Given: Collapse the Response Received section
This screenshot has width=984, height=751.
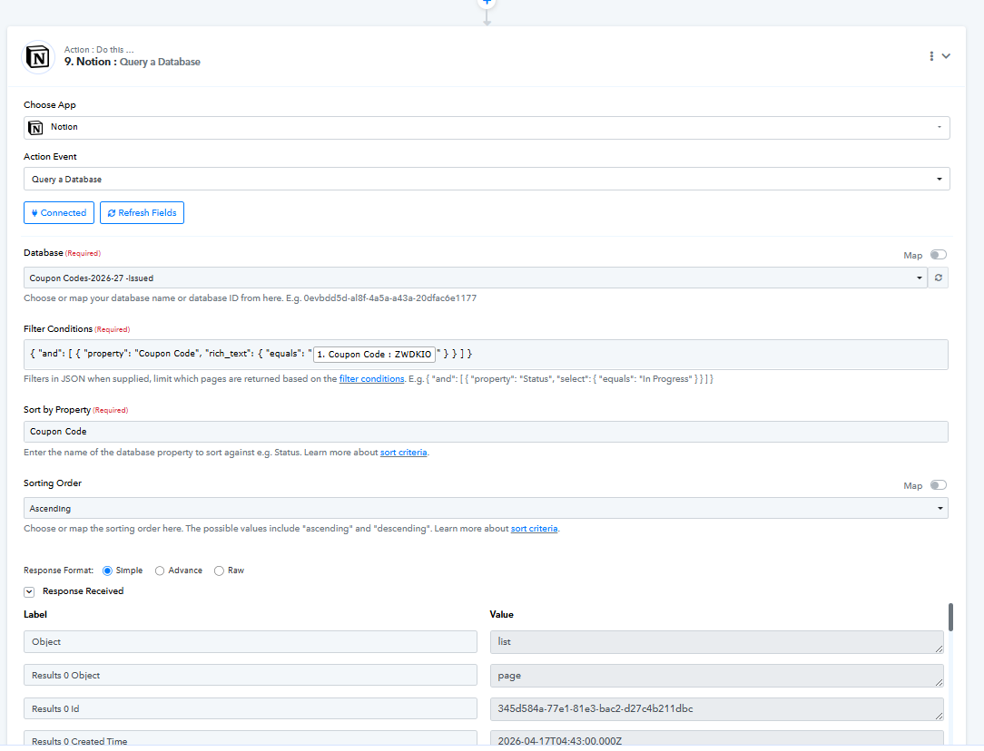Looking at the screenshot, I should (29, 591).
